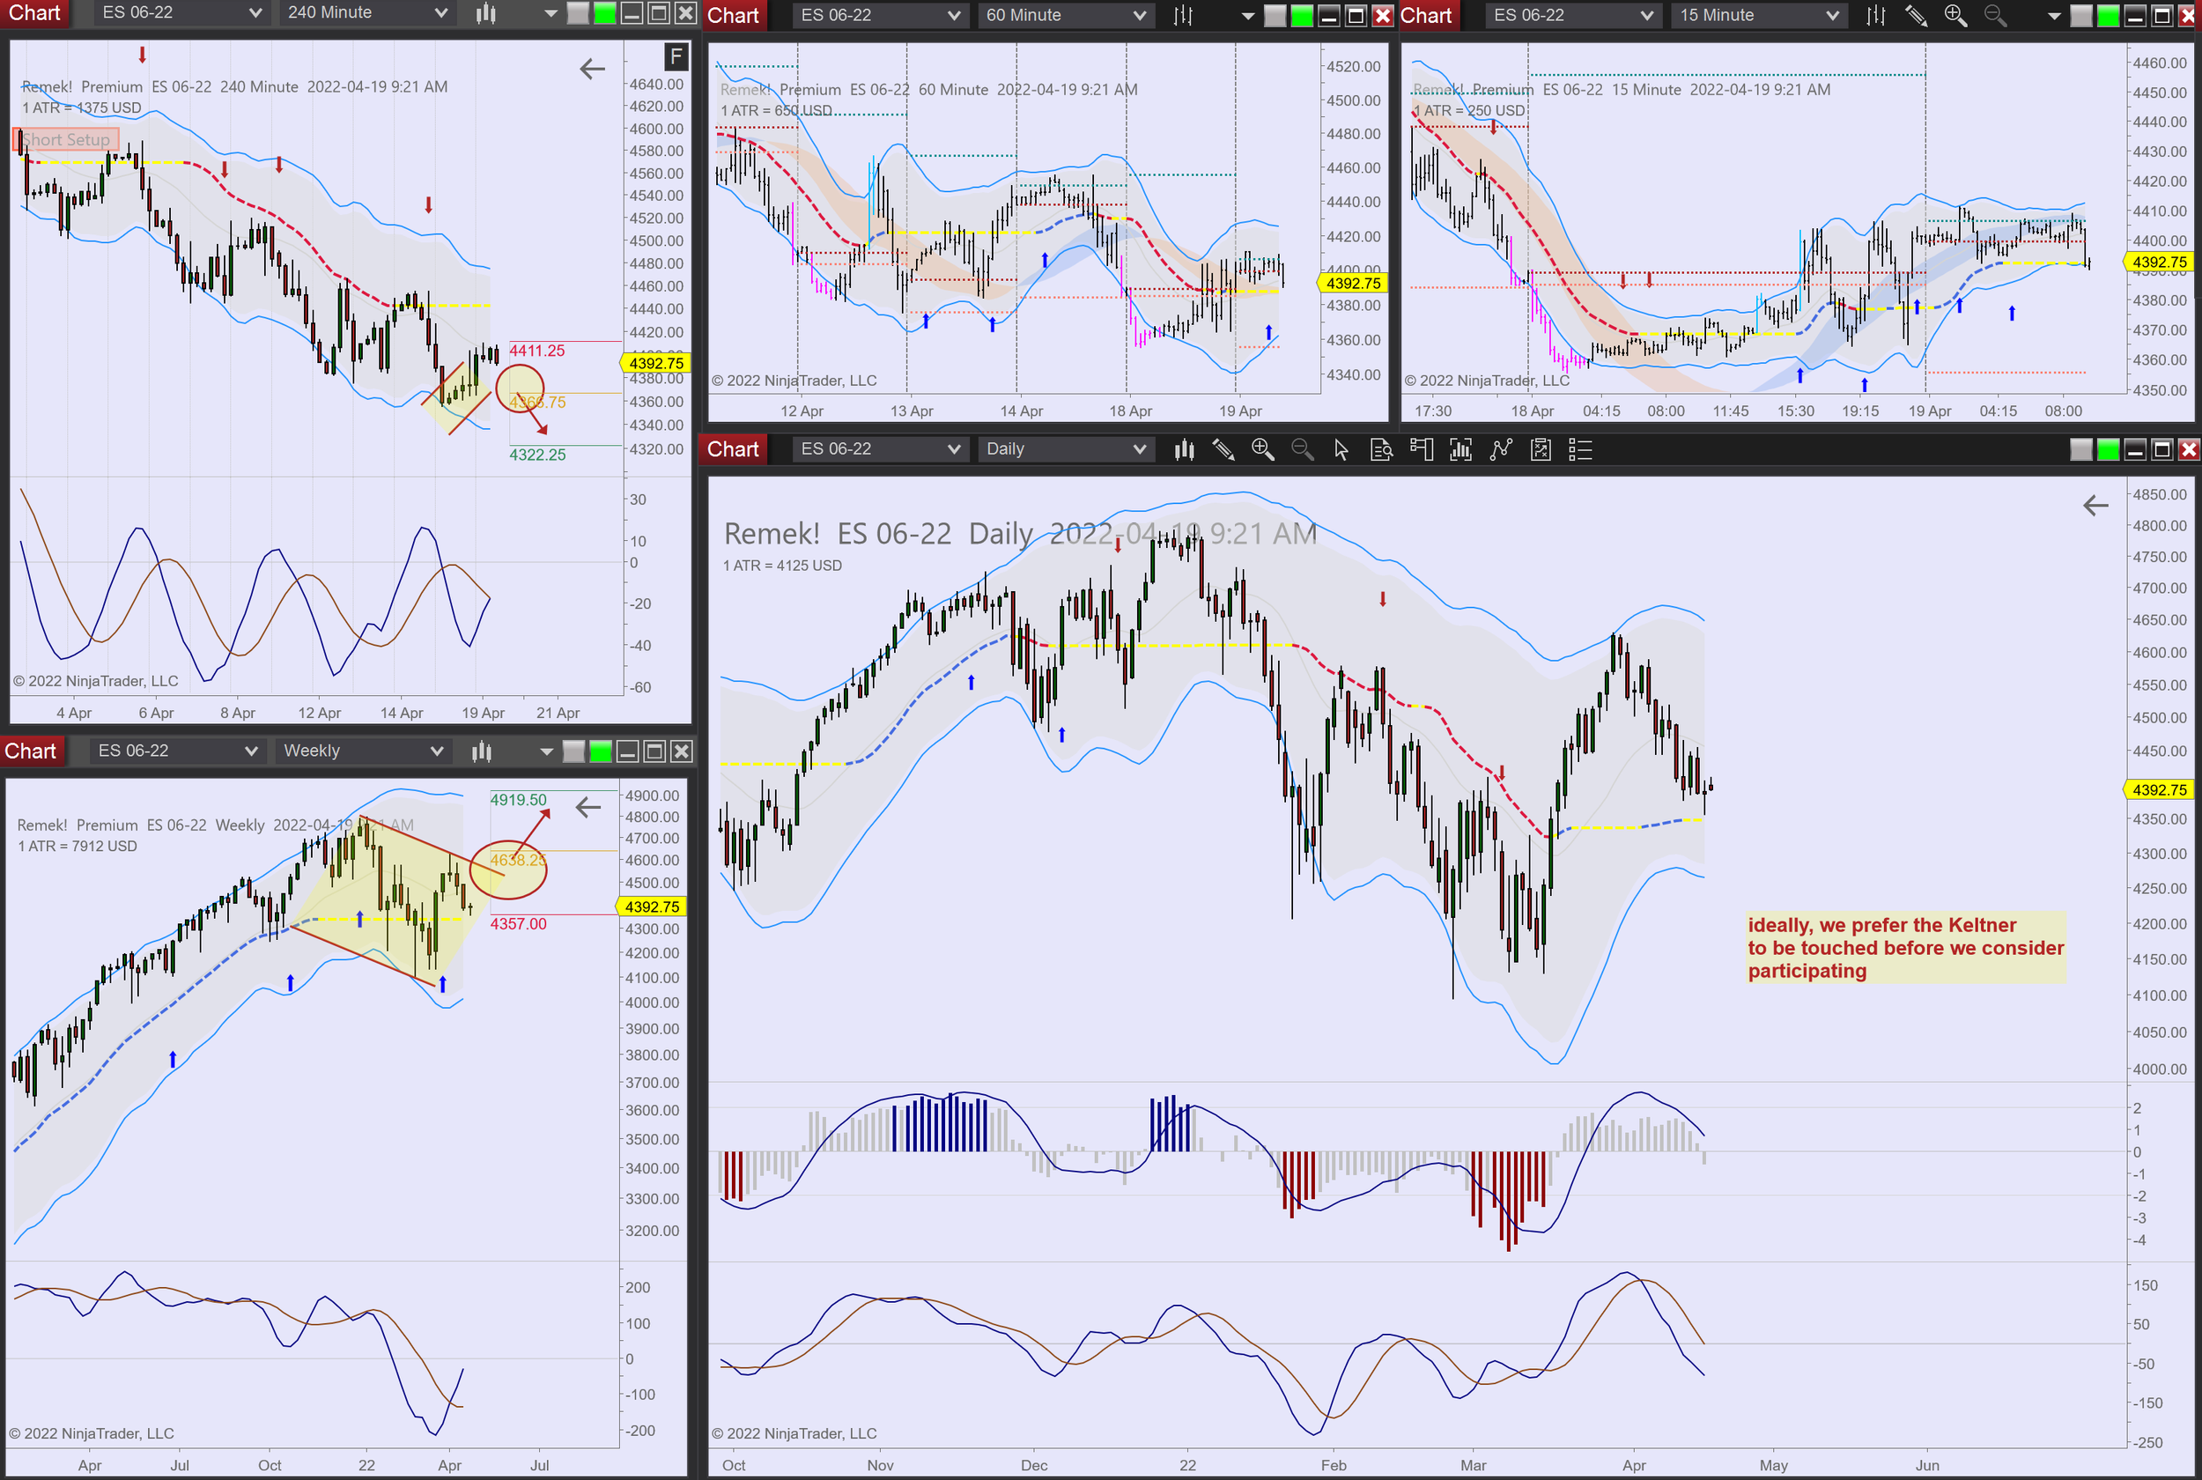Toggle gray interval link on Daily chart
Viewport: 2202px width, 1480px height.
pyautogui.click(x=2080, y=450)
